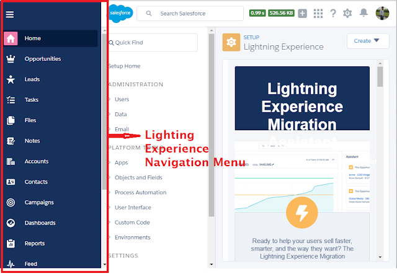The image size is (397, 276).
Task: Click the Feed pulse icon
Action: 11,264
